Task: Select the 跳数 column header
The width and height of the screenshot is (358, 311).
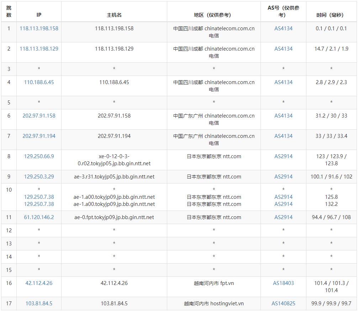Action: coord(9,11)
